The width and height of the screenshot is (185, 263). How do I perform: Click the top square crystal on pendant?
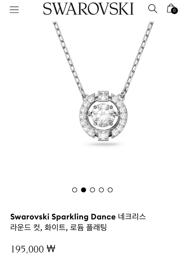coord(103,96)
